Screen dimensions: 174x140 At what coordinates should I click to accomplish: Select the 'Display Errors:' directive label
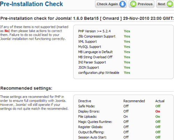pyautogui.click(x=89, y=111)
